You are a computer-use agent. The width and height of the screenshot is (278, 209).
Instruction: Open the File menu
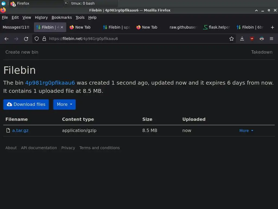5,17
